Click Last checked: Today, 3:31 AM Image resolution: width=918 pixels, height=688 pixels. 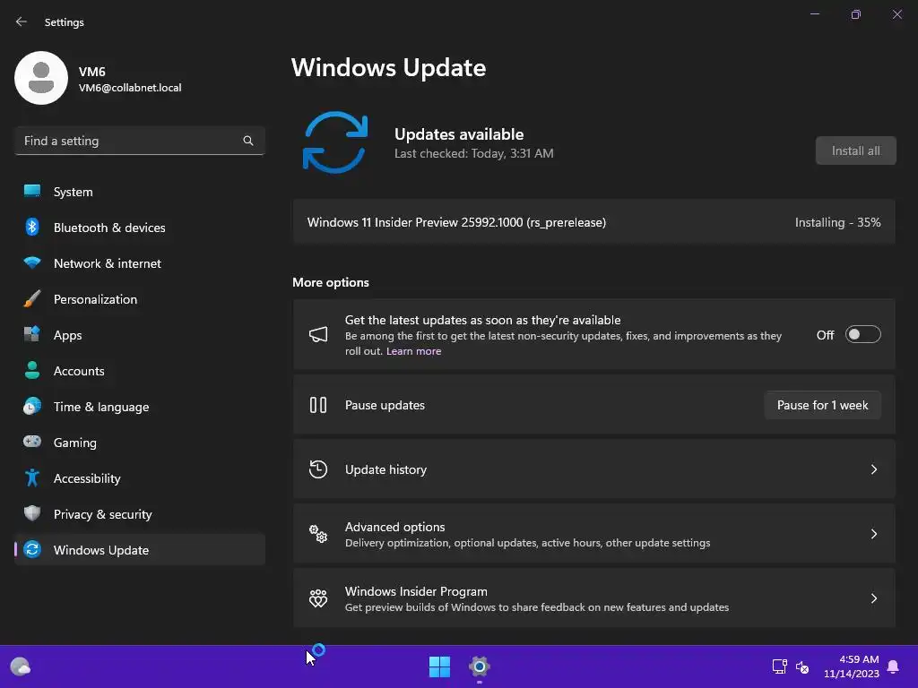click(x=473, y=153)
